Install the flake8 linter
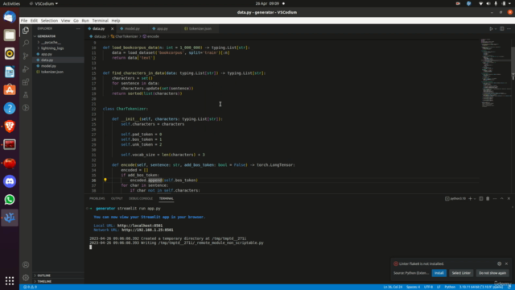515x290 pixels. [439, 273]
